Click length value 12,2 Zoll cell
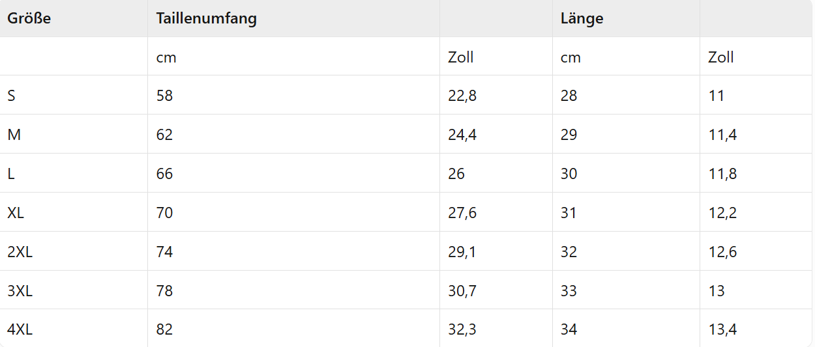Viewport: 815px width, 347px height. point(722,213)
